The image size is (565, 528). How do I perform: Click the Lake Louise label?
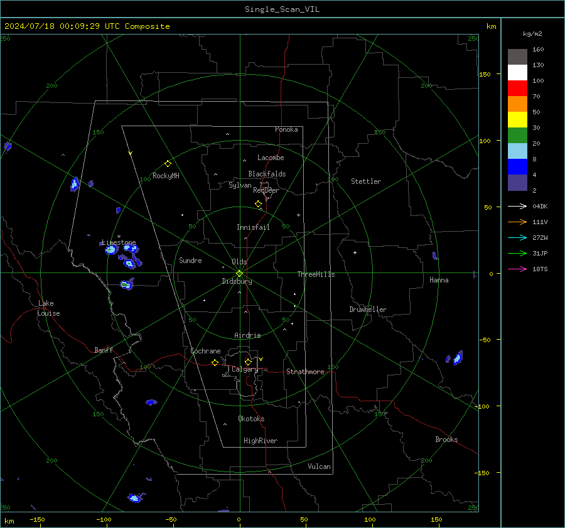pyautogui.click(x=48, y=308)
